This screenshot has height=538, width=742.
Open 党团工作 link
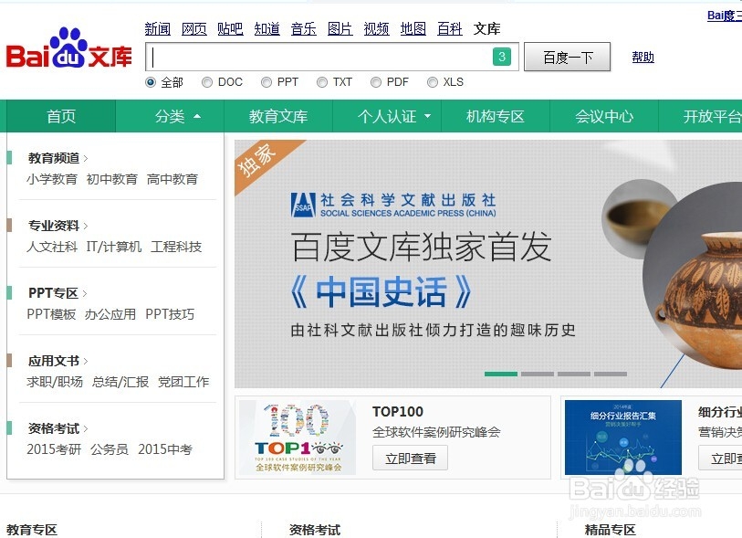click(183, 382)
